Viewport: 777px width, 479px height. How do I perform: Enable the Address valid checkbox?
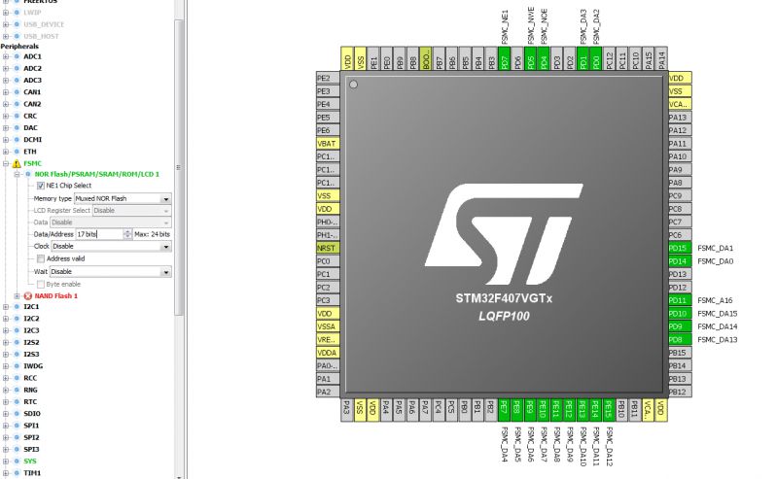click(x=41, y=258)
